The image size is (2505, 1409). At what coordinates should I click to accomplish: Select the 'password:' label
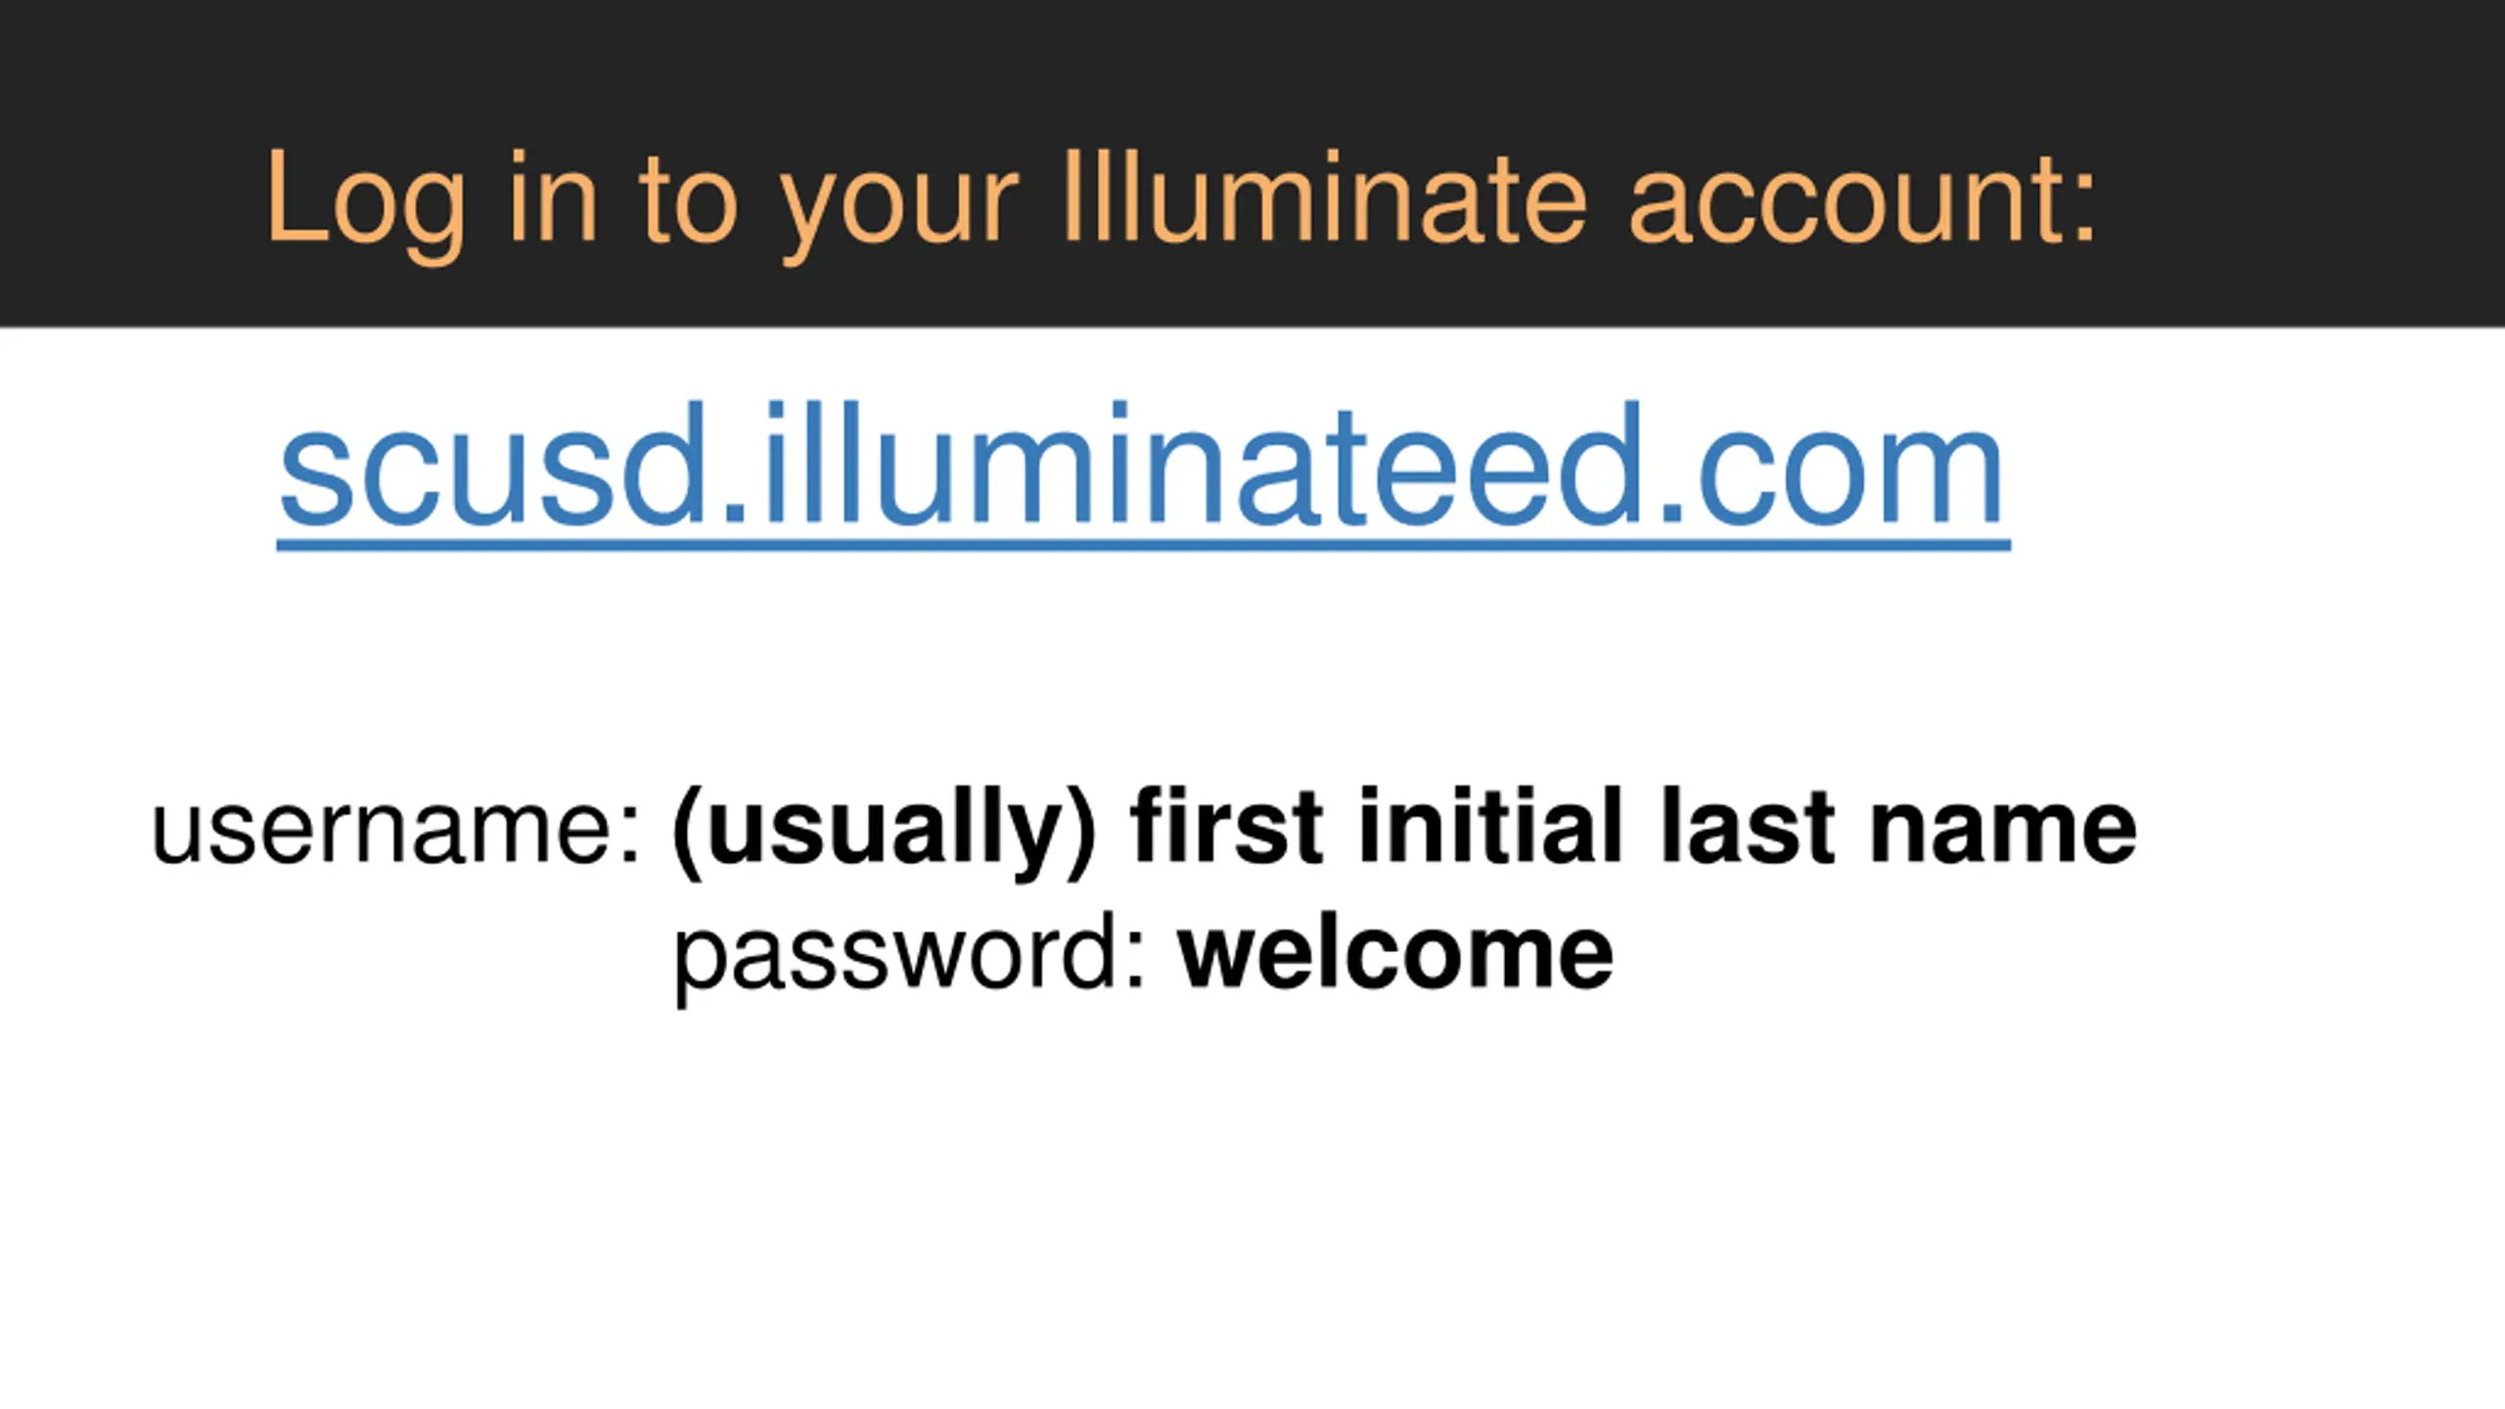pos(910,957)
